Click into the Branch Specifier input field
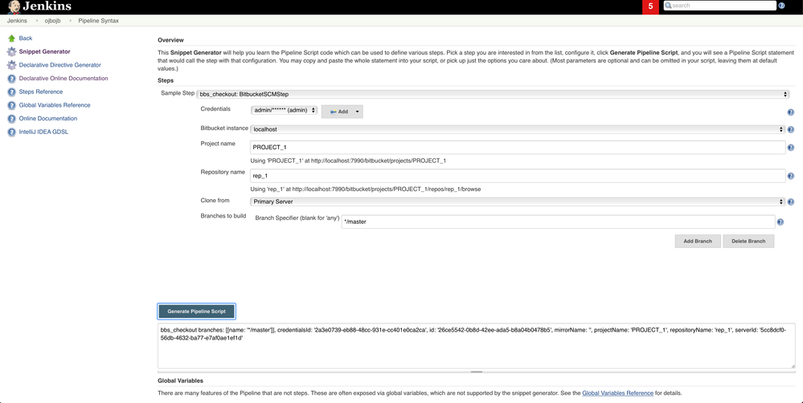The height and width of the screenshot is (403, 803). (x=558, y=222)
